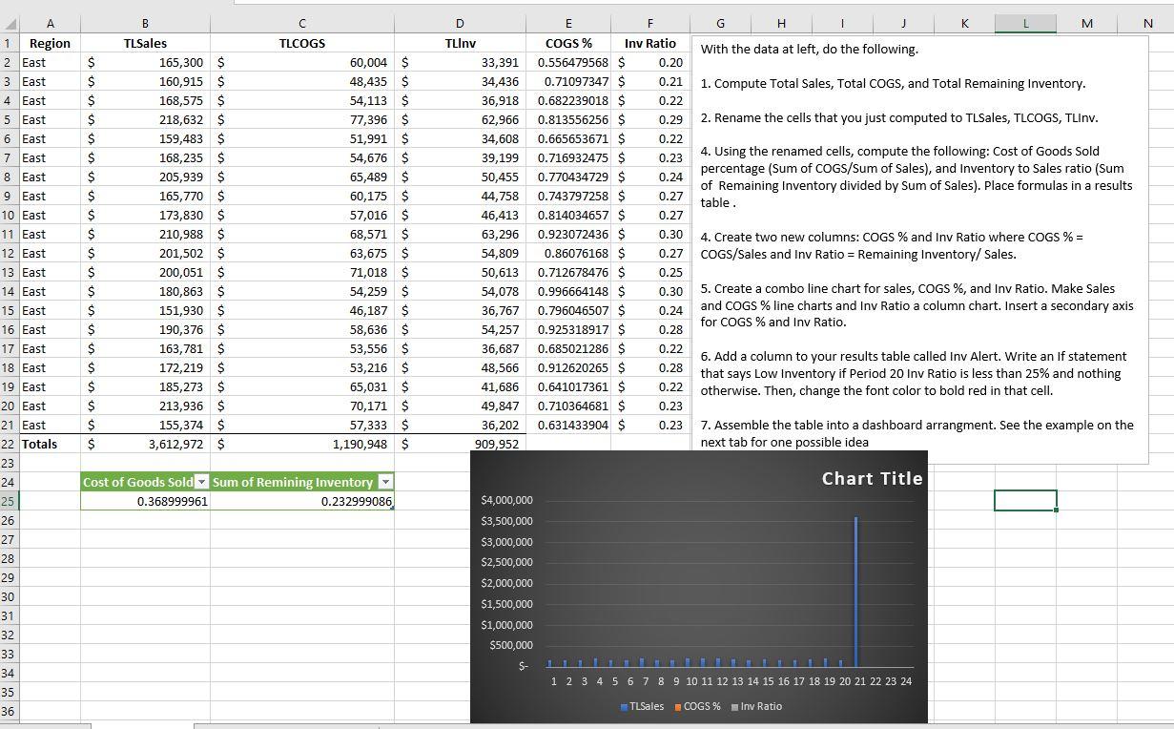The height and width of the screenshot is (729, 1174).
Task: Select the highlighted empty cell in column L
Action: 1025,500
